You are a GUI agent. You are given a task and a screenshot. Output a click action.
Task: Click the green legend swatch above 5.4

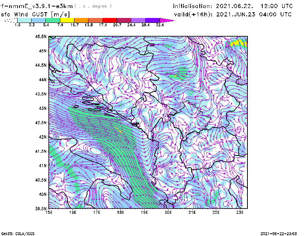(x=53, y=20)
